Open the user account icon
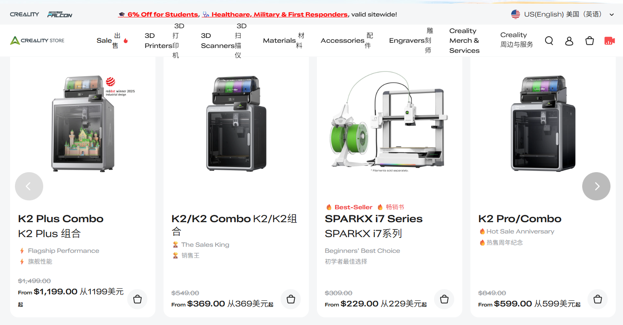Viewport: 623px width, 325px height. [x=569, y=41]
